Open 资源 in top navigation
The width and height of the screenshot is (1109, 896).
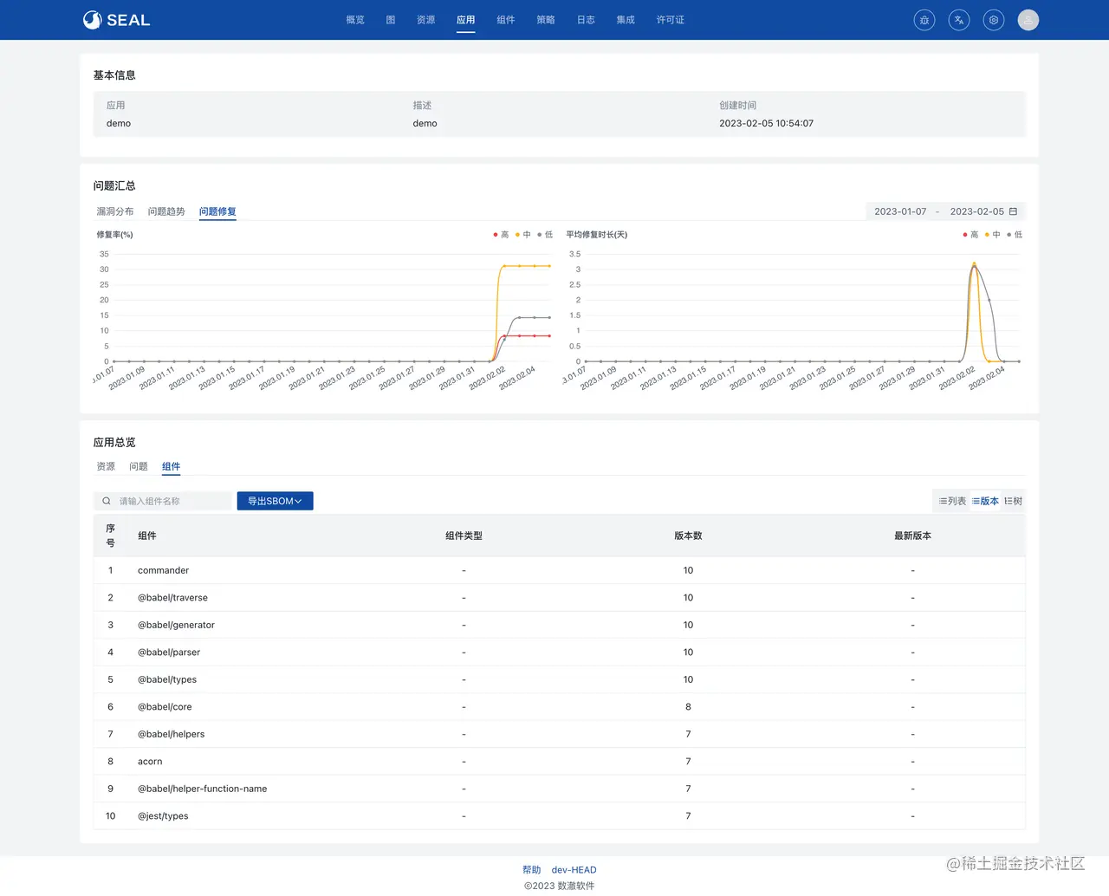click(x=426, y=20)
